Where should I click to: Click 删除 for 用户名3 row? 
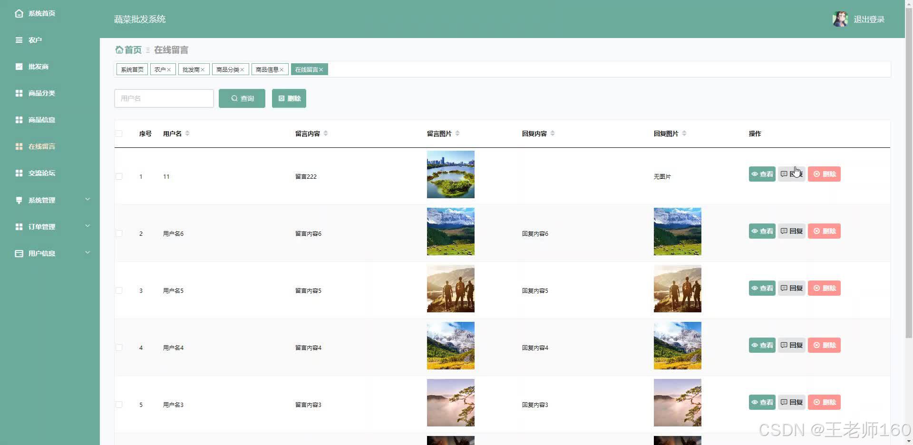824,402
